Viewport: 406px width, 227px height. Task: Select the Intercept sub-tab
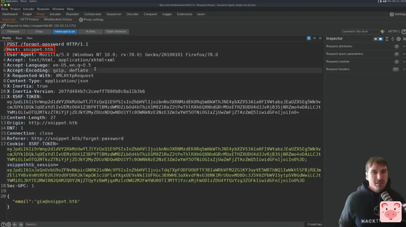(9, 20)
